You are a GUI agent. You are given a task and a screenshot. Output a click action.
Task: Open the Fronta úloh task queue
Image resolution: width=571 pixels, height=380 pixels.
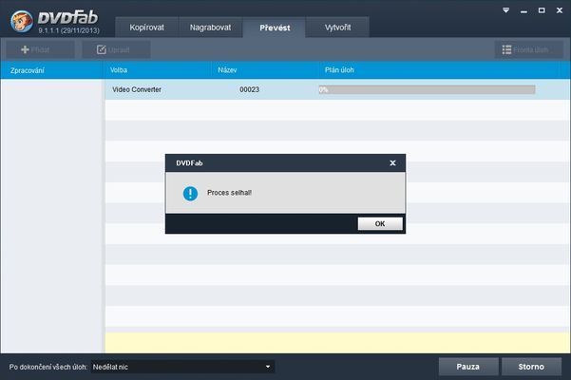528,49
